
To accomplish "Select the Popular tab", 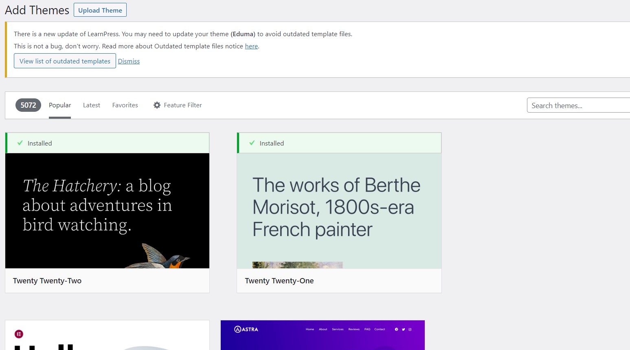I will 59,105.
